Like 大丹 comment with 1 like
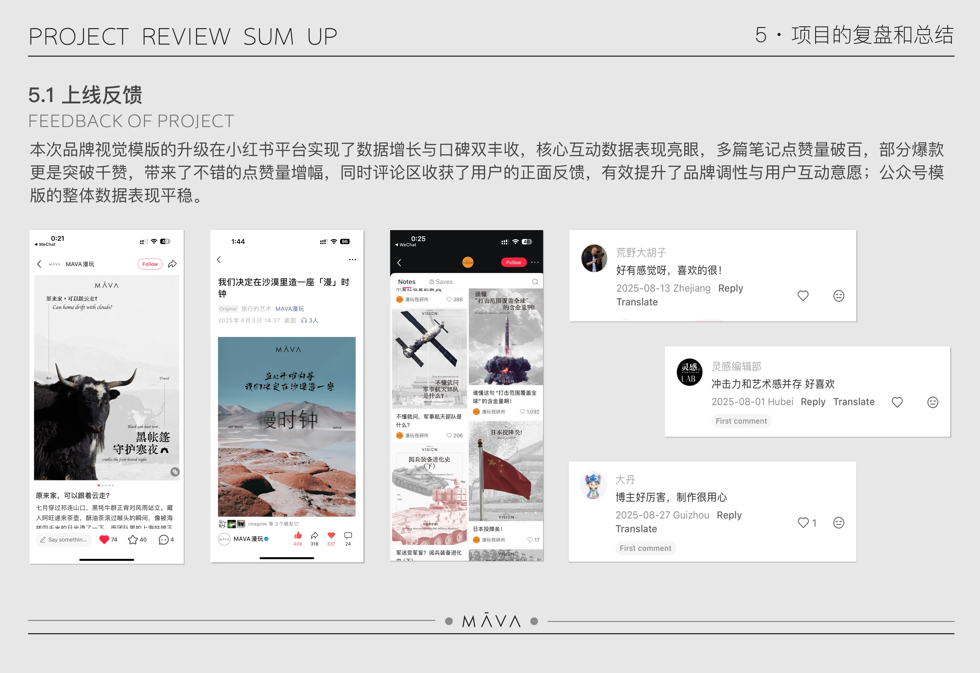 803,522
